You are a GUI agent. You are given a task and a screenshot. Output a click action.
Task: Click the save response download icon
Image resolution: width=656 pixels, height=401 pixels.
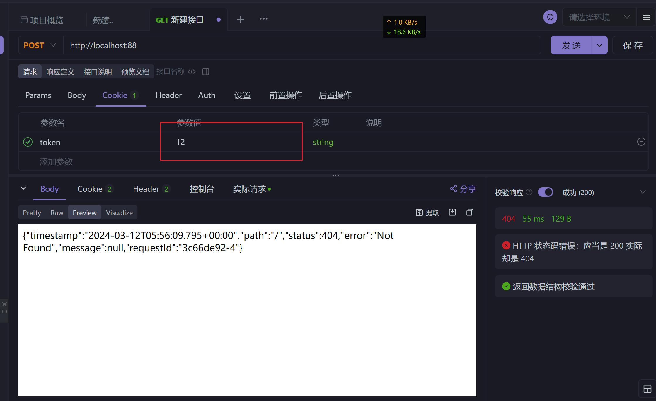[x=452, y=212]
